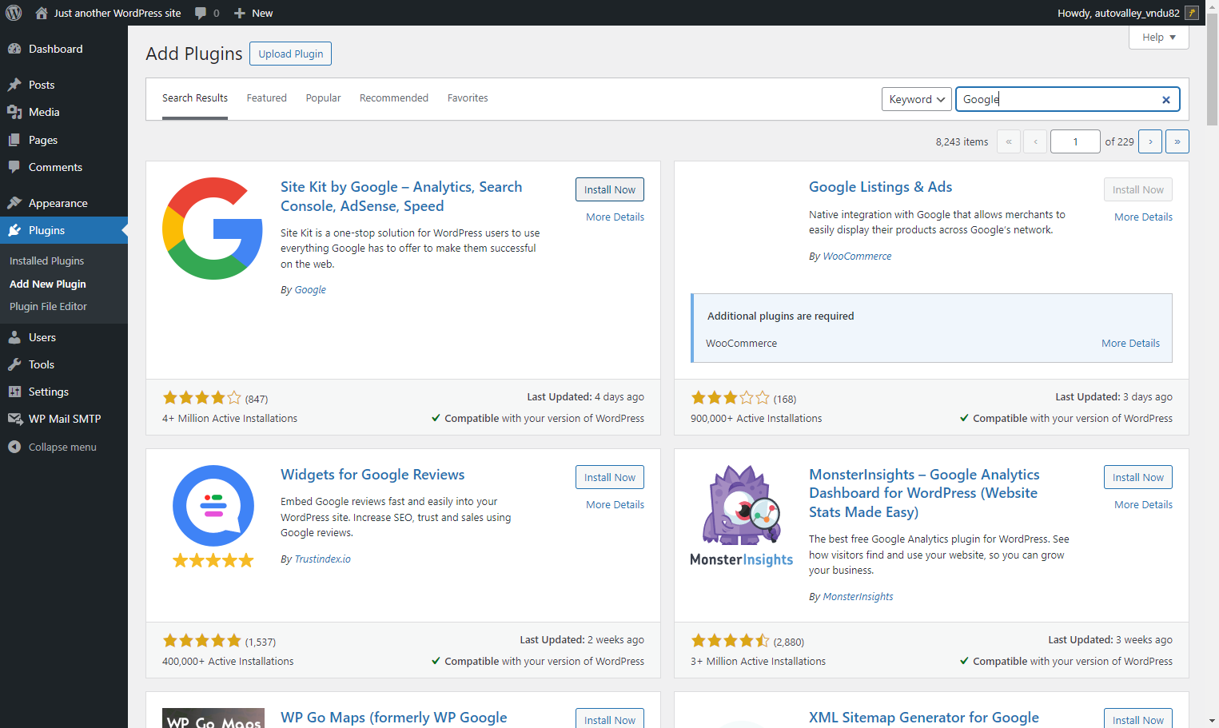Image resolution: width=1219 pixels, height=728 pixels.
Task: Clear the Google search field
Action: 1166,100
